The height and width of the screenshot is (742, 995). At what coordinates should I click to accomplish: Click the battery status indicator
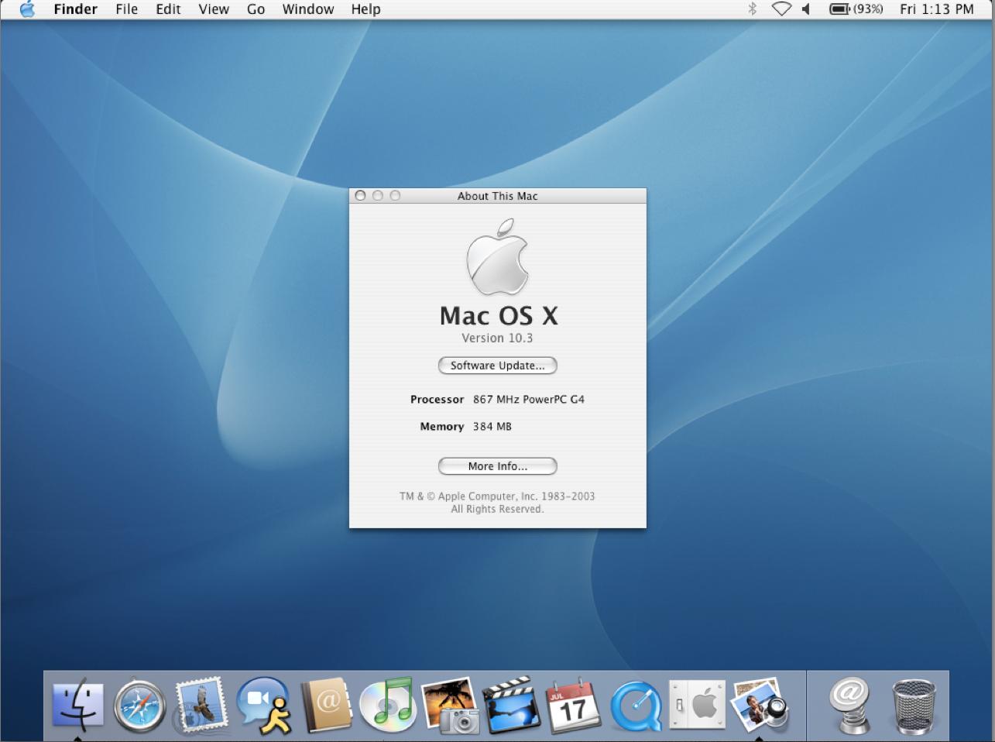[x=856, y=9]
